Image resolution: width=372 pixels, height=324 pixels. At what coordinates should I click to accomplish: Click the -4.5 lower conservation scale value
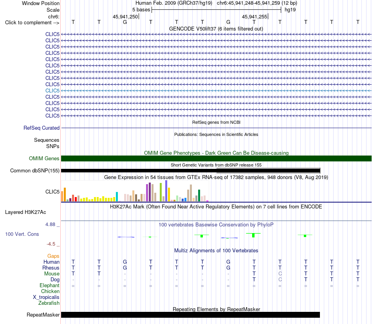[x=51, y=244]
